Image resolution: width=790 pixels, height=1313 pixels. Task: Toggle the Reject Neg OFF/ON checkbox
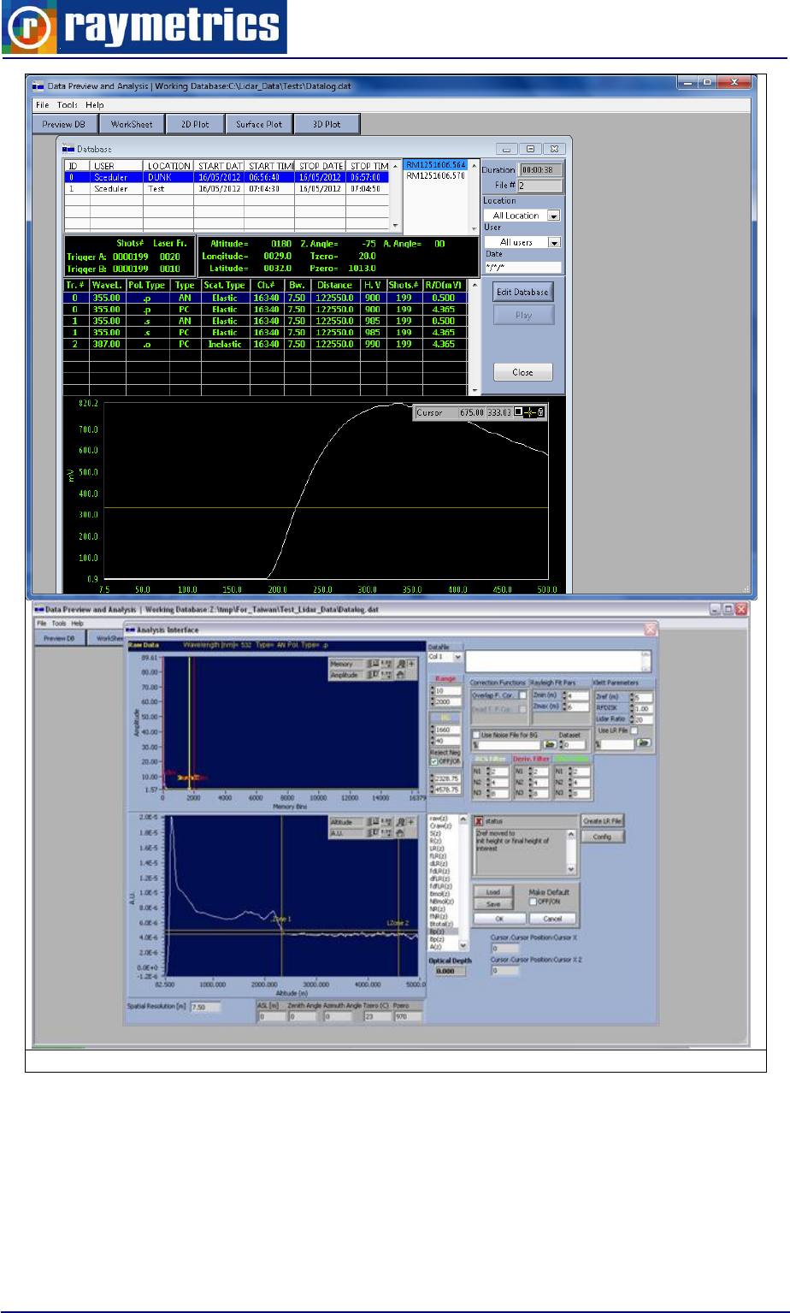pos(434,761)
